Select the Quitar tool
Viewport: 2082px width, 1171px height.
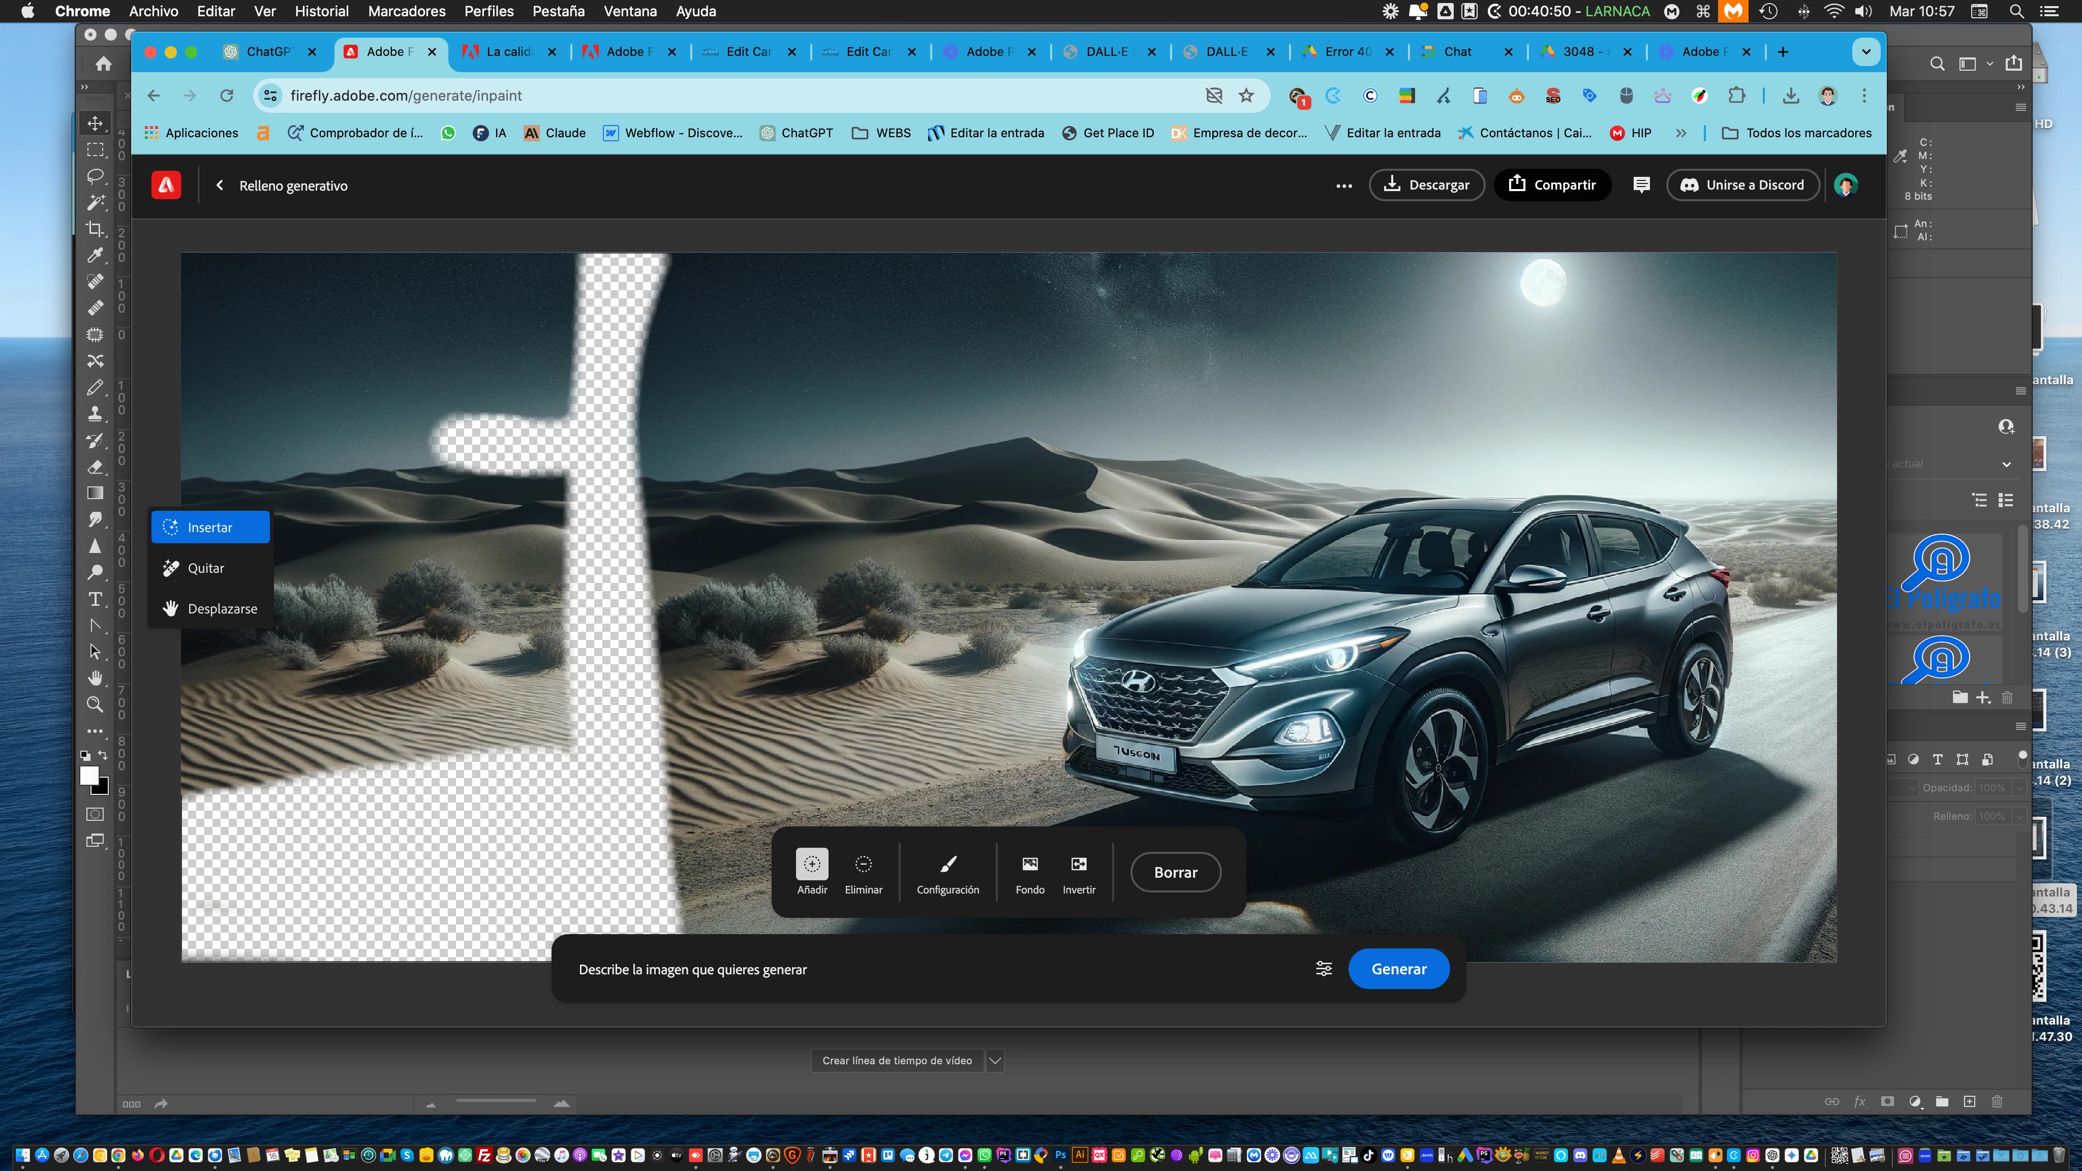click(205, 568)
